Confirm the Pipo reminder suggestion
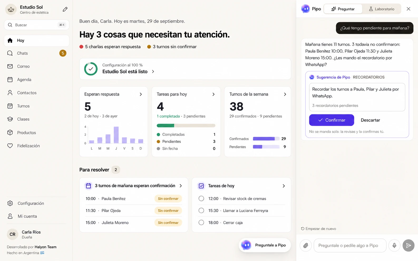This screenshot has width=418, height=261. coord(332,120)
